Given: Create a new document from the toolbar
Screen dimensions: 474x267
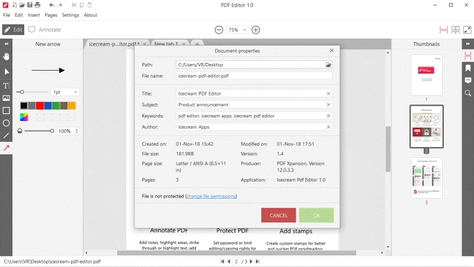Looking at the screenshot, I should click(x=14, y=5).
